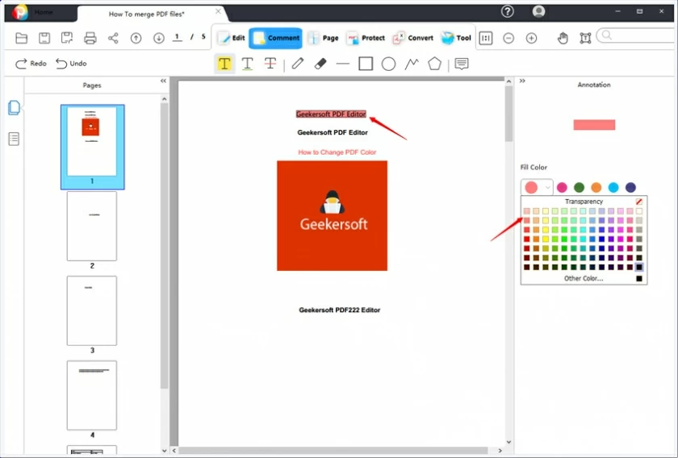Select the Polyline tool
The height and width of the screenshot is (458, 678).
pos(412,64)
